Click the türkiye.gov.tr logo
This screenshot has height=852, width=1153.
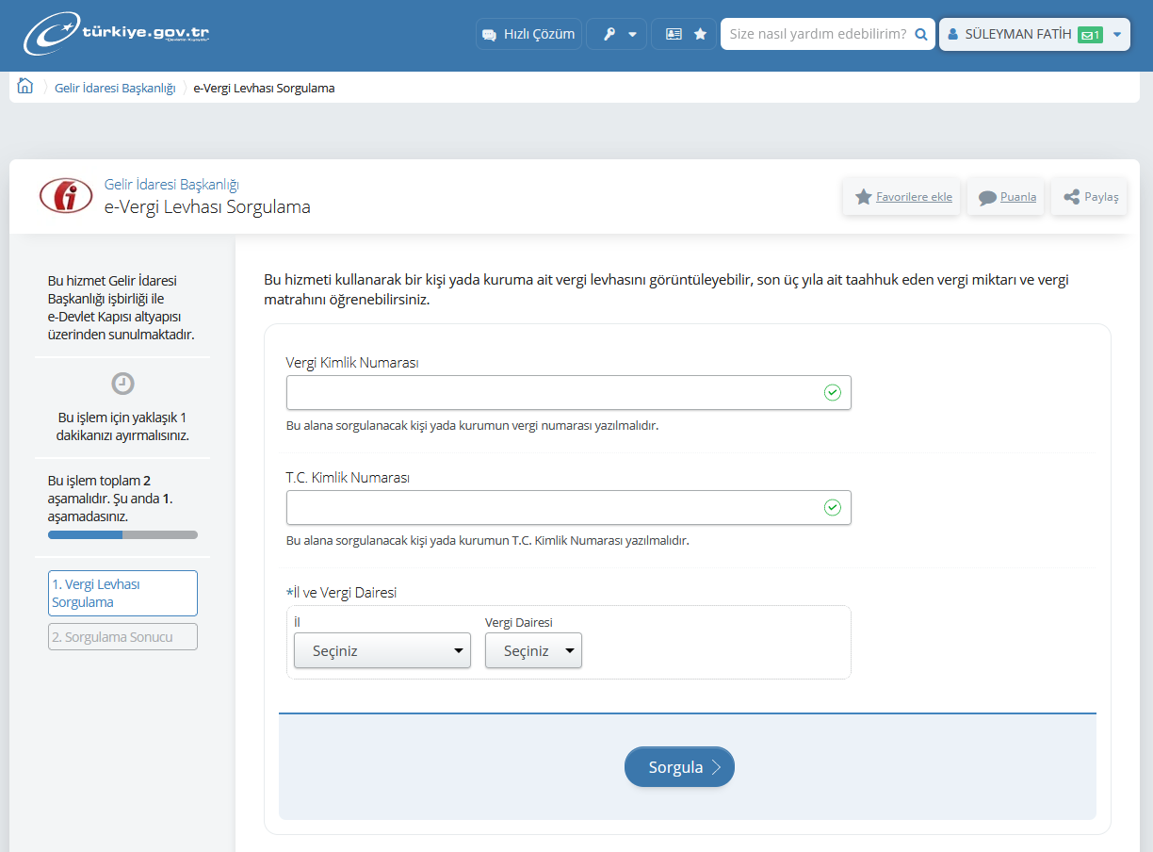tap(116, 34)
